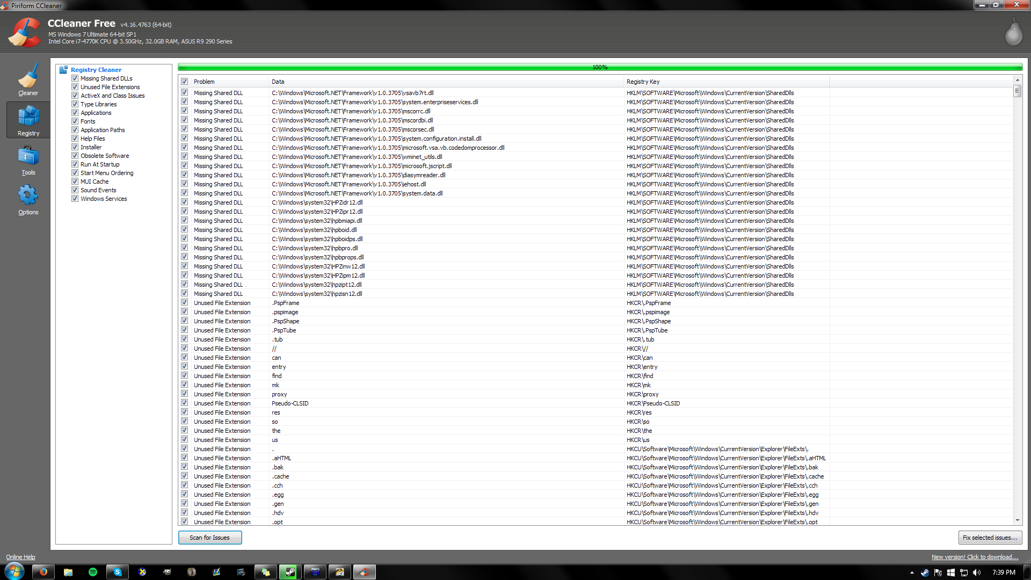1031x580 pixels.
Task: Click the scrollbar down arrow
Action: [1017, 520]
